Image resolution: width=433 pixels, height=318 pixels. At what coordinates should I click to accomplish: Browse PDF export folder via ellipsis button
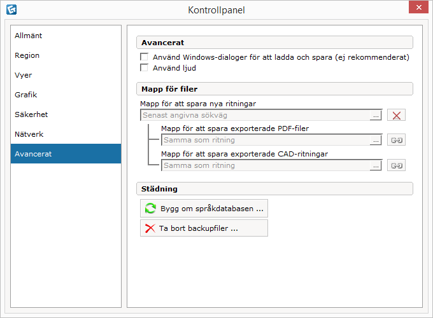point(376,141)
